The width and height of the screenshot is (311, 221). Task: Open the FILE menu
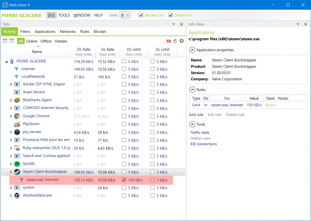pyautogui.click(x=51, y=15)
